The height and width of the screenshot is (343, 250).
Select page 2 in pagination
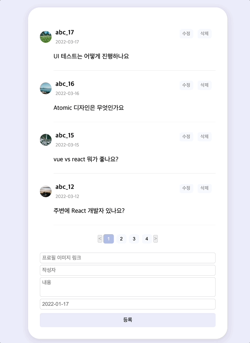(x=121, y=238)
